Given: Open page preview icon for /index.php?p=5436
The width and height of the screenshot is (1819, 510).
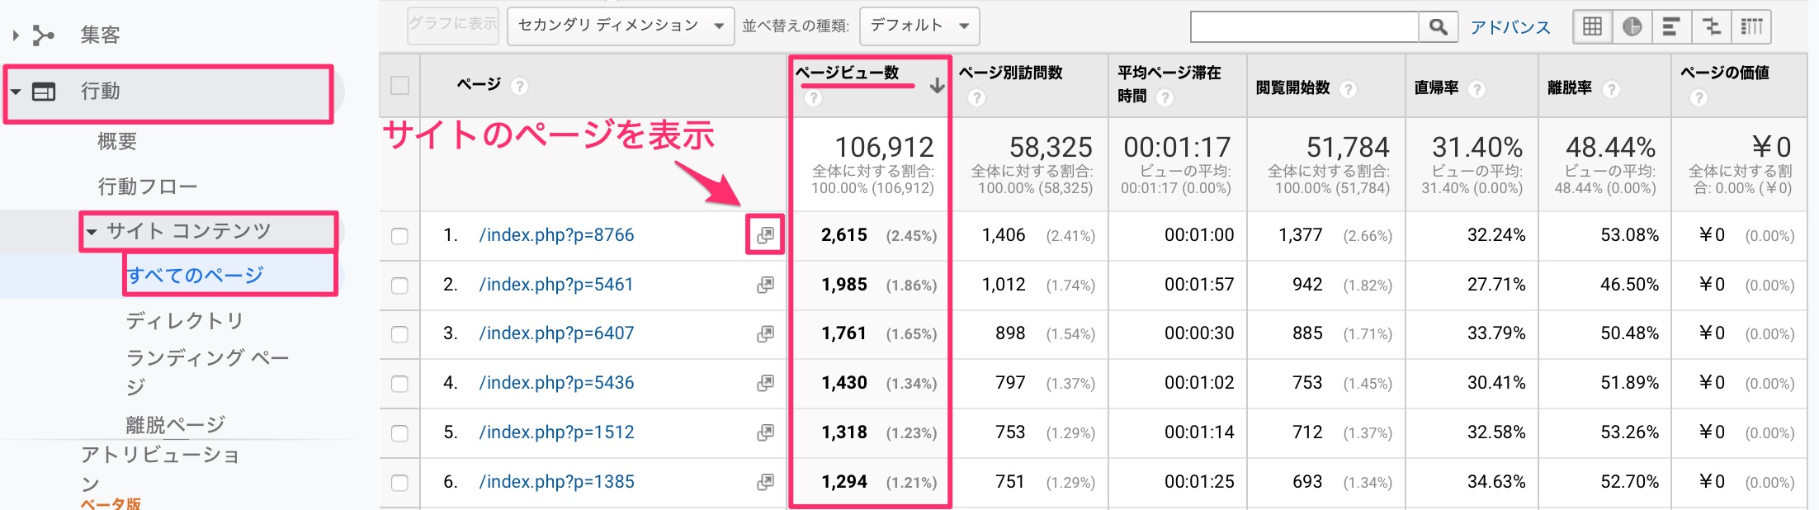Looking at the screenshot, I should (765, 383).
